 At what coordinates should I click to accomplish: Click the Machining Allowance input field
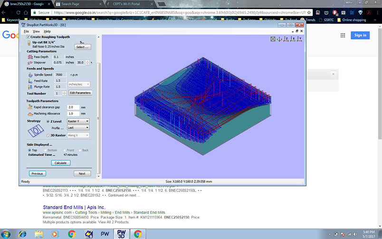(x=73, y=113)
